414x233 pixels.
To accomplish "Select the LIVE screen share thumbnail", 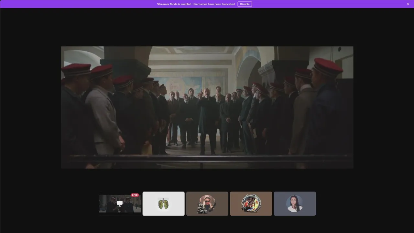I will (120, 204).
